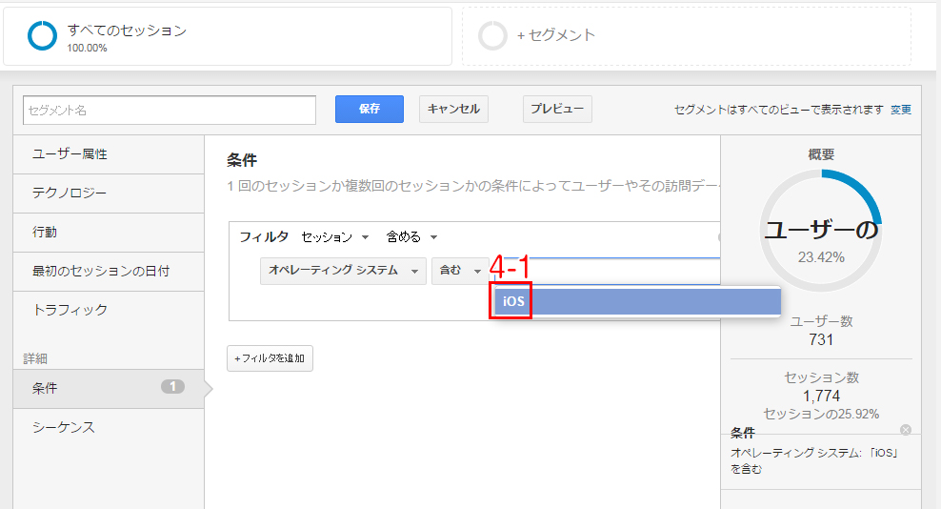The image size is (941, 509).
Task: Open the ユーザー属性 tab
Action: pos(109,154)
